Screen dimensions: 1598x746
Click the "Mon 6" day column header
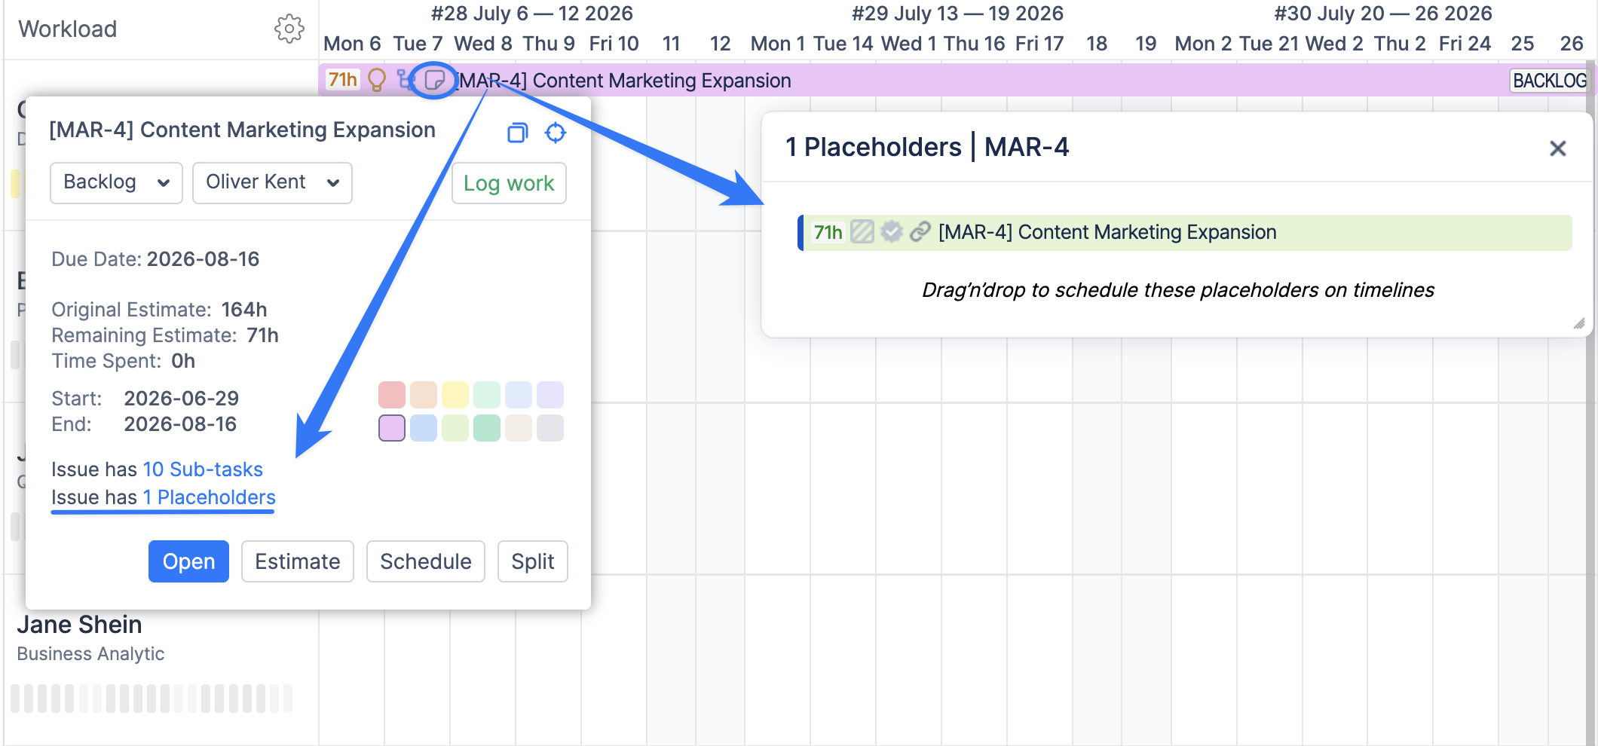[x=352, y=44]
